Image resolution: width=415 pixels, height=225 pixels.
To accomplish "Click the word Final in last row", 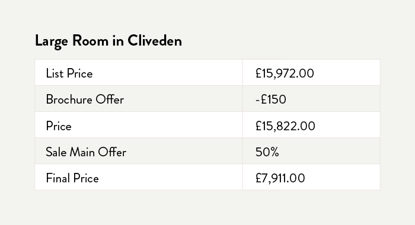I will [x=58, y=178].
